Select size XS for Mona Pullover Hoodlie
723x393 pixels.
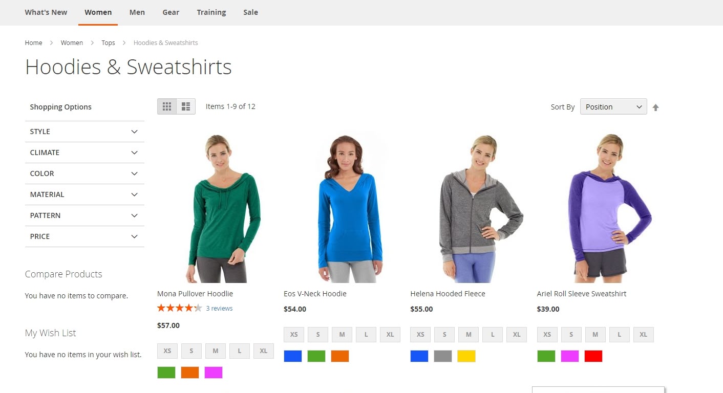(x=167, y=351)
